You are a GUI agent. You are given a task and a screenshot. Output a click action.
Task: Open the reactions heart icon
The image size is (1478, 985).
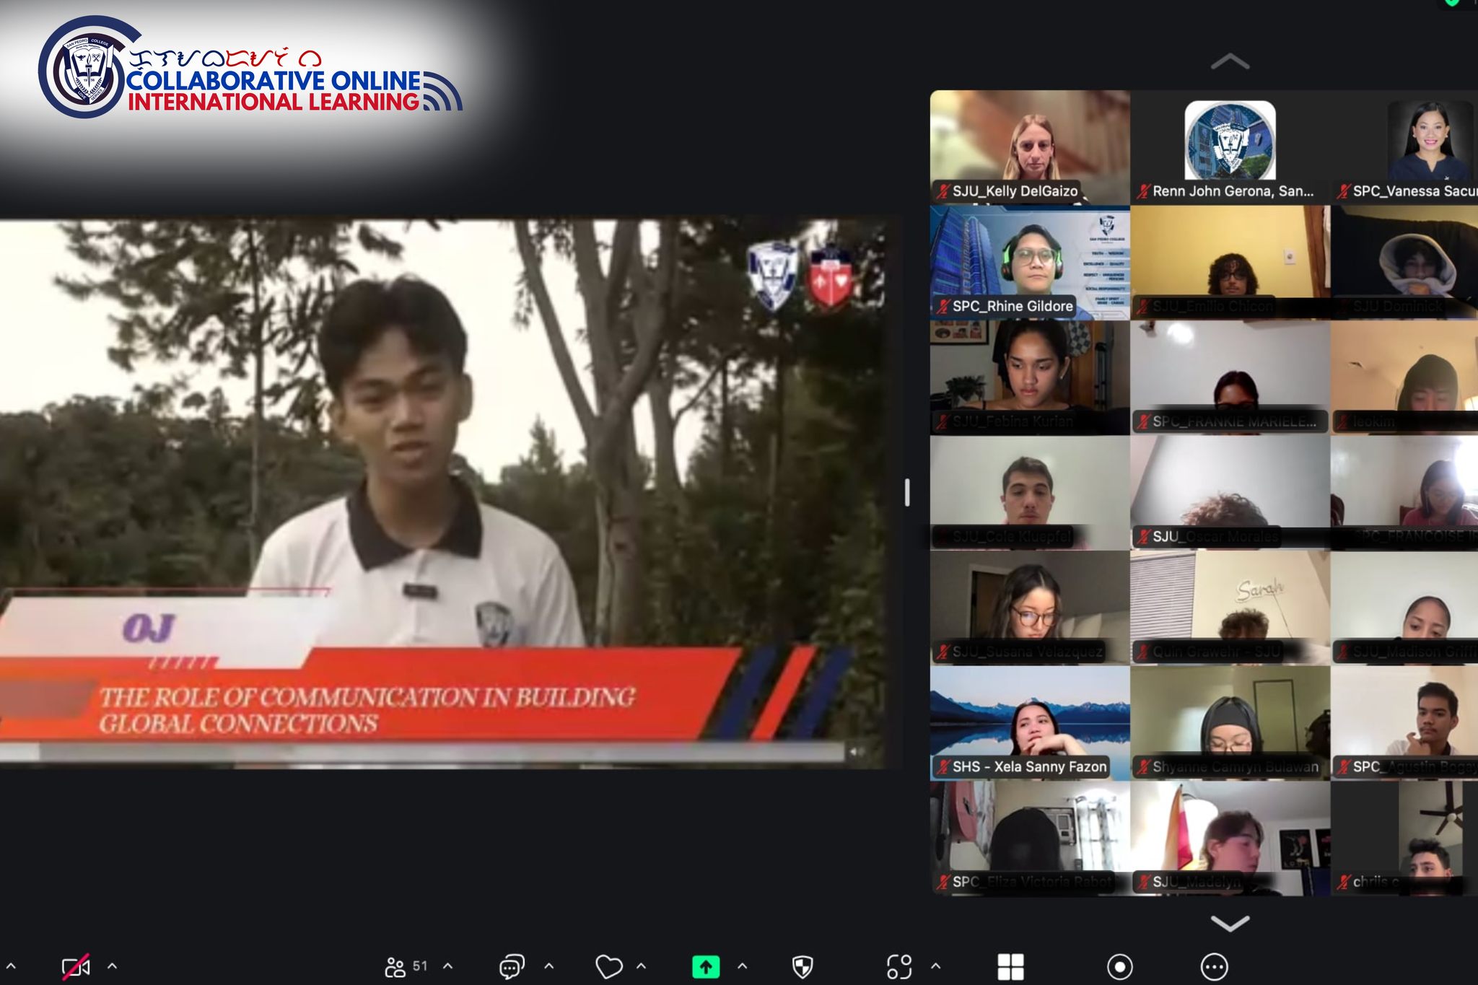608,966
